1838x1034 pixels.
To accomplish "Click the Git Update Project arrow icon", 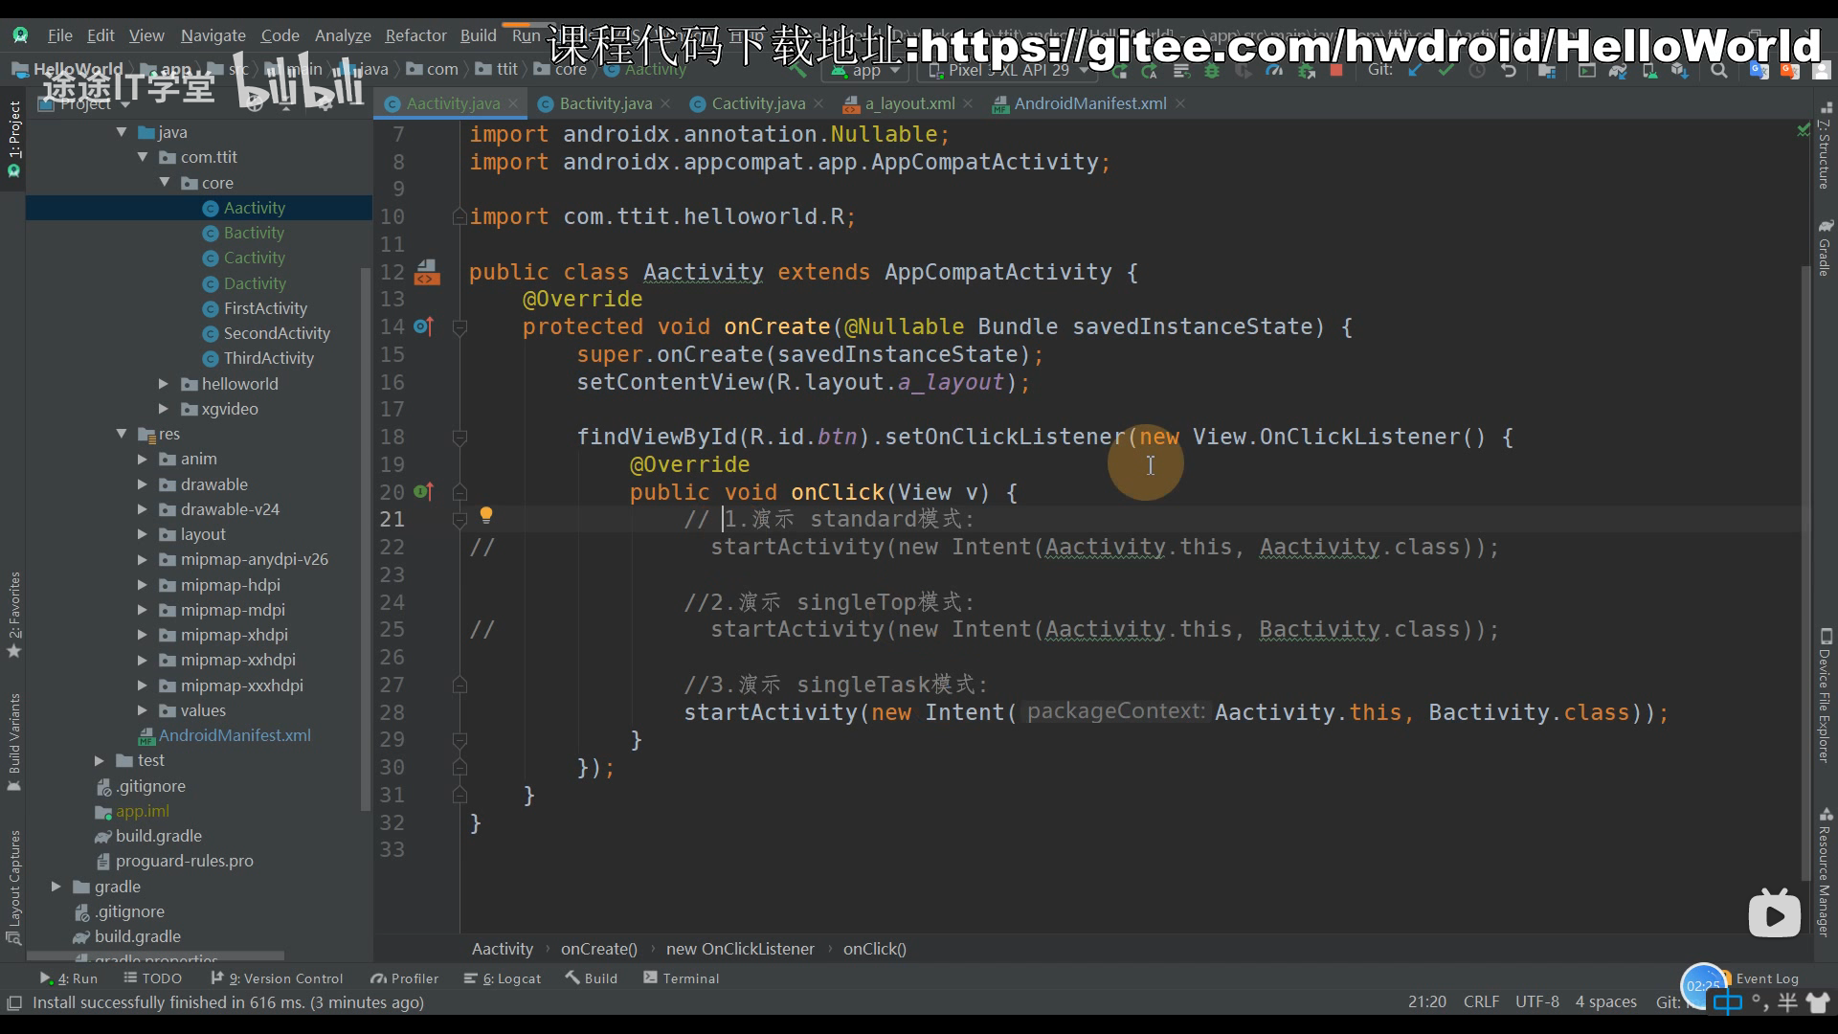I will click(1414, 70).
